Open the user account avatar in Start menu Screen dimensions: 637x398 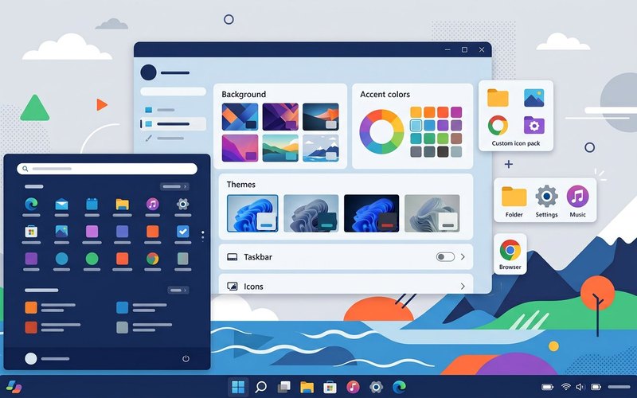point(31,359)
